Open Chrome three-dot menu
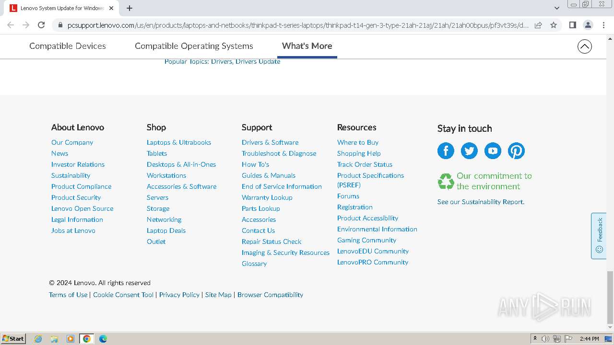The image size is (614, 345). tap(603, 25)
